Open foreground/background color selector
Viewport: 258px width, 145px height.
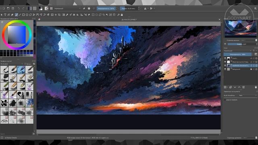(40, 8)
